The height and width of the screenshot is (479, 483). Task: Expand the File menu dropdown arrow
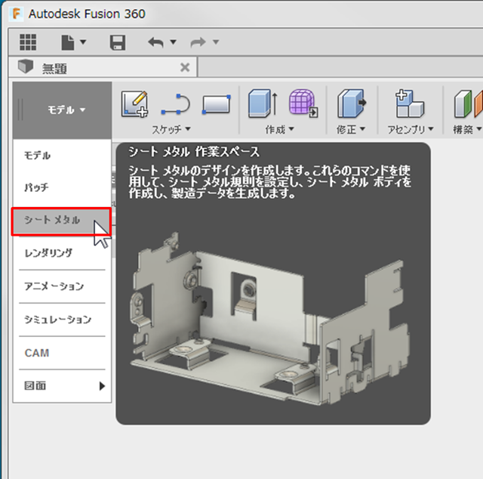83,42
